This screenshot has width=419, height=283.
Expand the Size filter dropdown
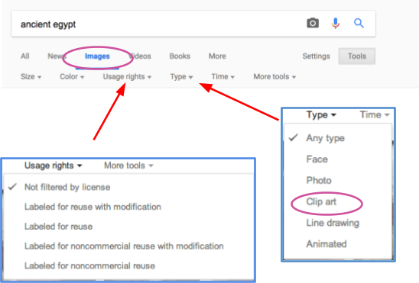point(31,77)
